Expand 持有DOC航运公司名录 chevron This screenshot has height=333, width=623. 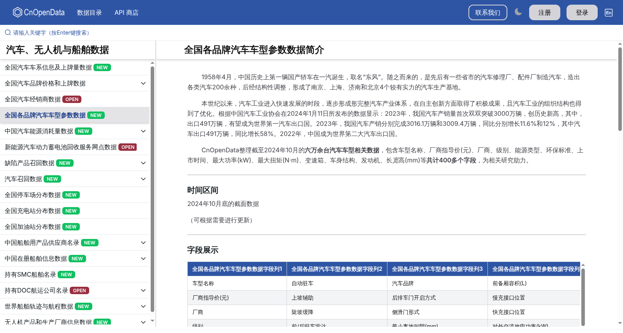[x=143, y=290]
